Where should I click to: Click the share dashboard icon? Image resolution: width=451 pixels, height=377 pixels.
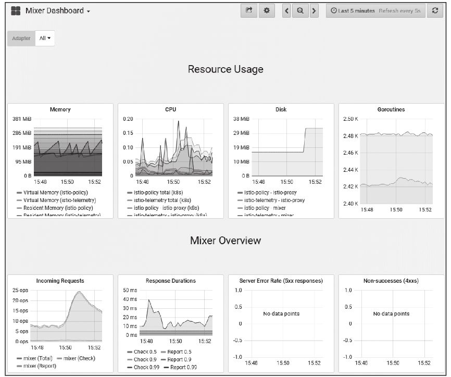[x=249, y=11]
